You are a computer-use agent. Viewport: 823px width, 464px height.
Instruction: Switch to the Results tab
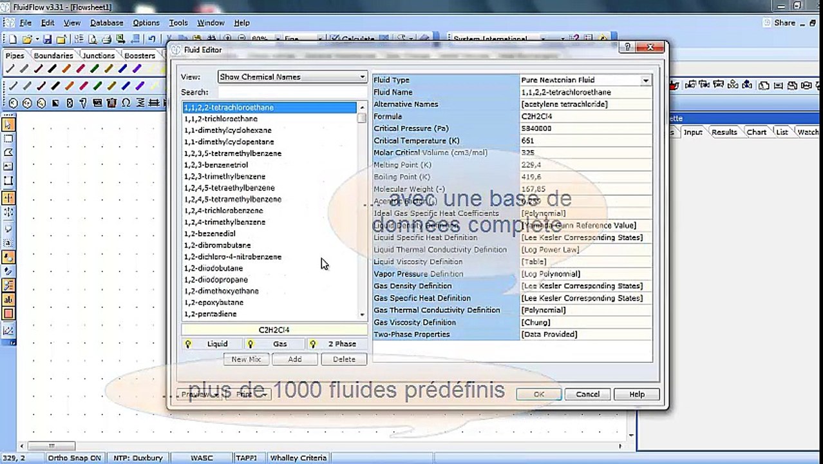724,132
